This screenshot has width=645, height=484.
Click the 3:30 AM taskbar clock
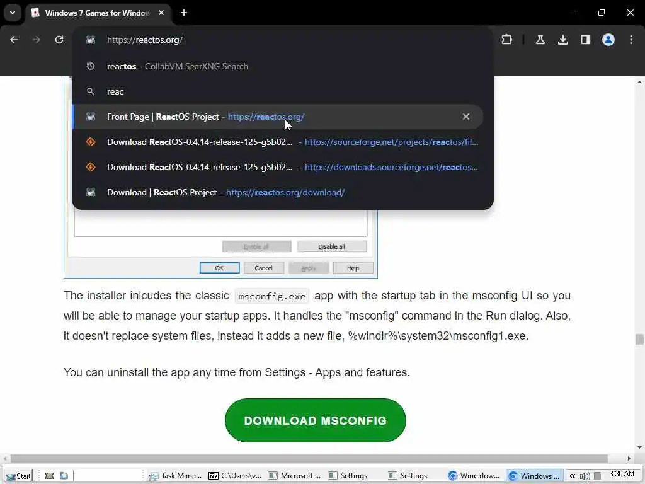622,474
